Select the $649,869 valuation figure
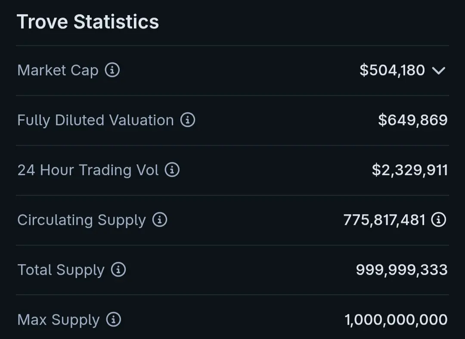Screen dimensions: 465x339 [x=412, y=120]
